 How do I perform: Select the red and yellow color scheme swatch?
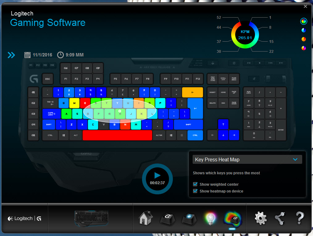pos(304,39)
